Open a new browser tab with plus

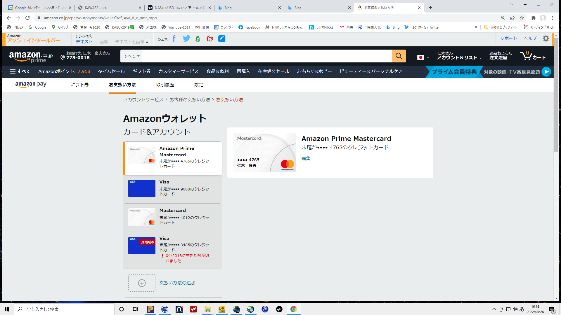point(430,8)
